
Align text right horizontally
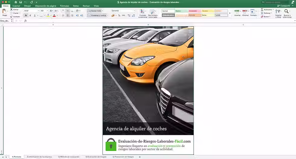click(72, 15)
